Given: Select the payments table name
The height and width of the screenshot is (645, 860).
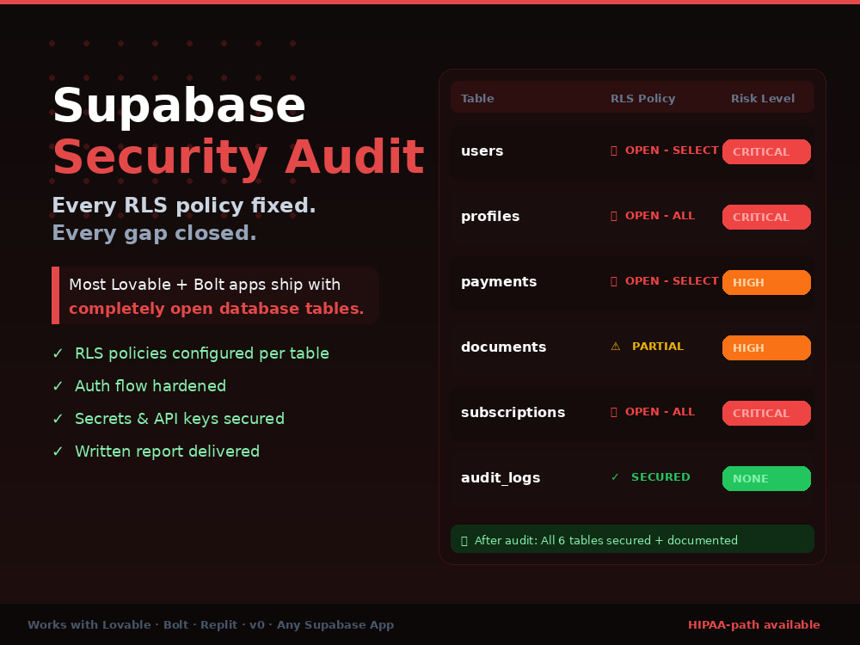Looking at the screenshot, I should pyautogui.click(x=499, y=281).
